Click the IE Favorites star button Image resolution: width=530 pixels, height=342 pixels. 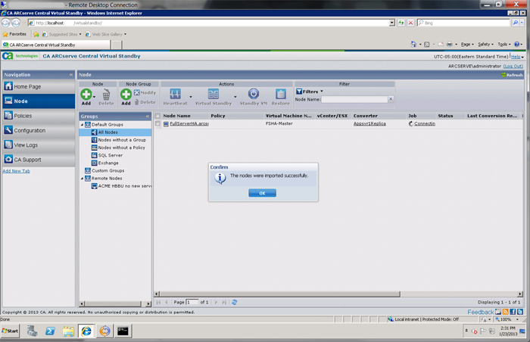(x=14, y=34)
